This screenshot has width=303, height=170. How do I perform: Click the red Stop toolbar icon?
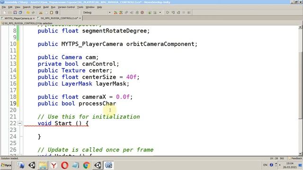[x=142, y=13]
